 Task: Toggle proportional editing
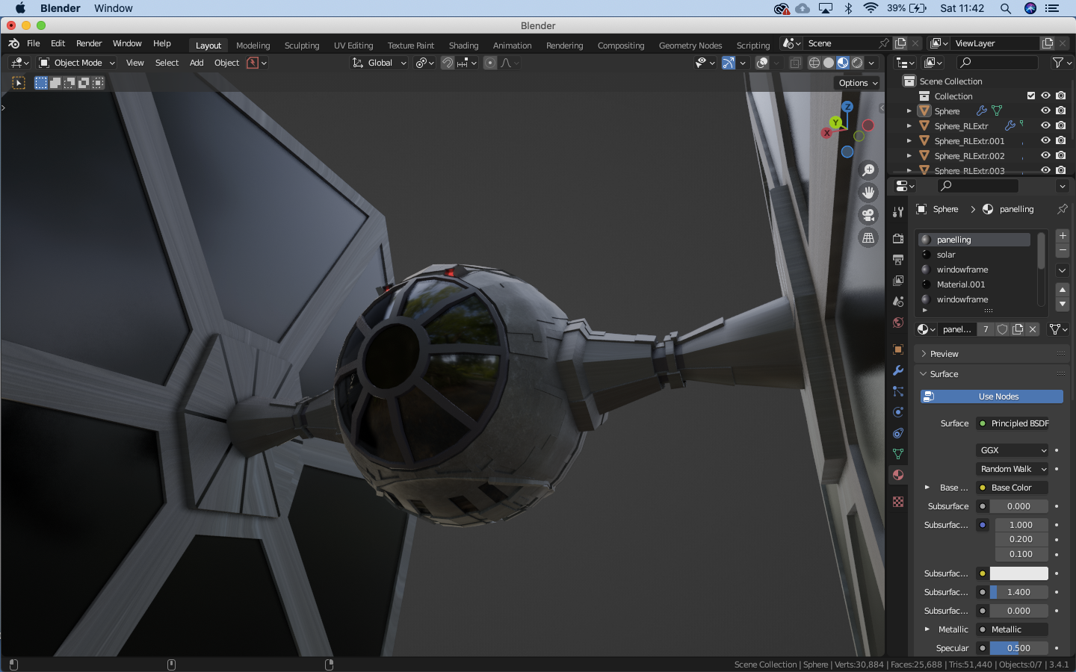(x=490, y=63)
